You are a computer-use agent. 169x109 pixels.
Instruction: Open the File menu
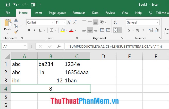pyautogui.click(x=8, y=13)
